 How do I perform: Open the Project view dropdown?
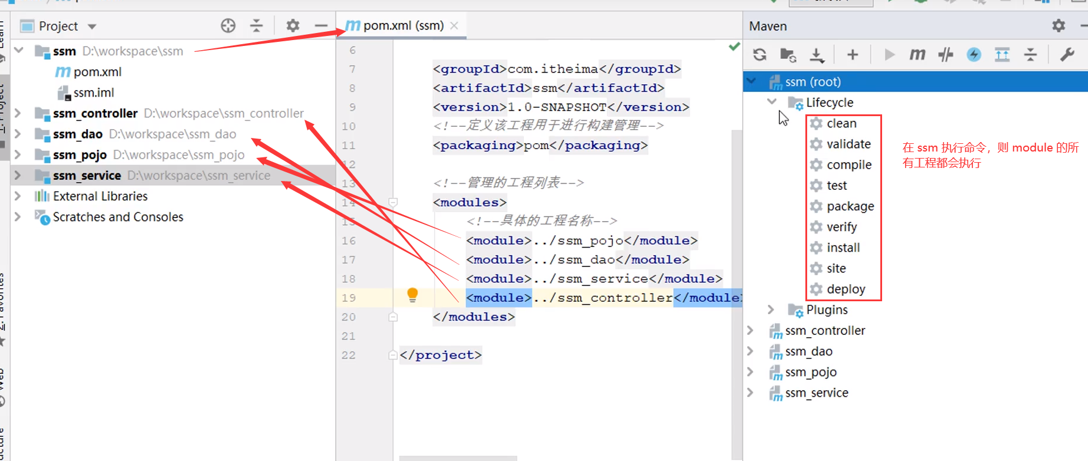click(x=92, y=27)
